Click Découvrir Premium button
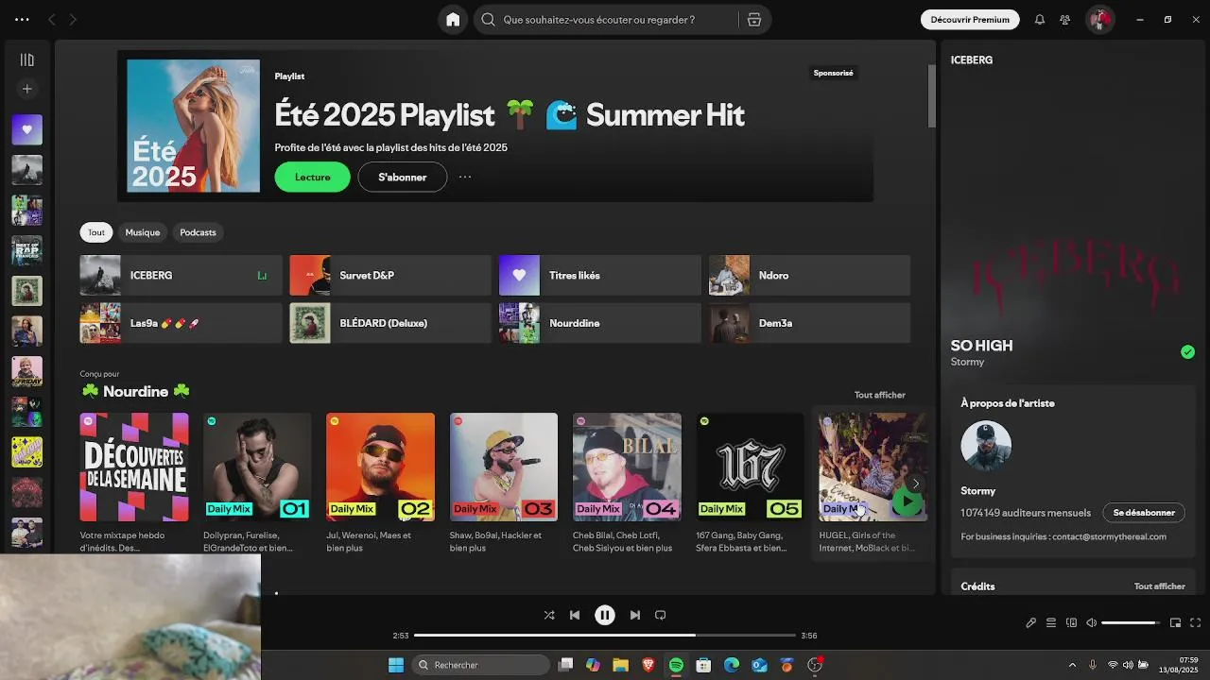1210x680 pixels. [970, 20]
